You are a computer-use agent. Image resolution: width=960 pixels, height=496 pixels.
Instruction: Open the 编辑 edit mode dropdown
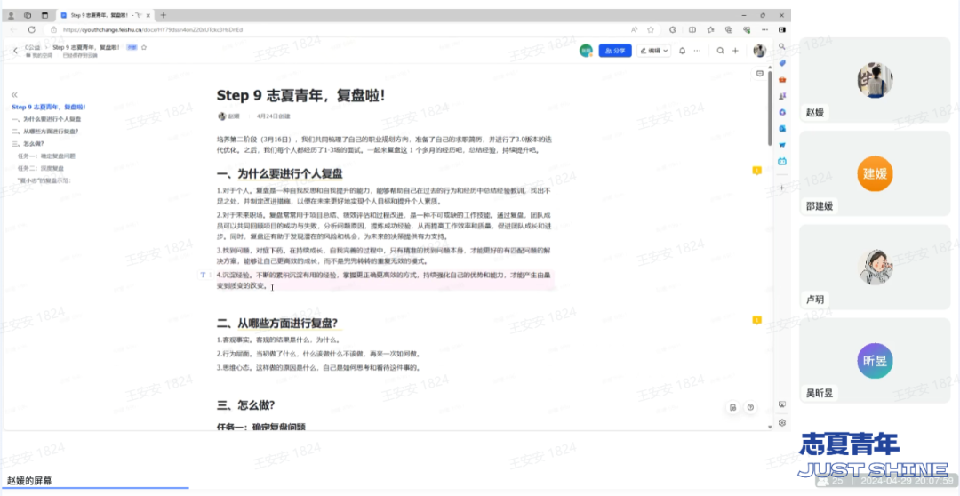[x=657, y=51]
